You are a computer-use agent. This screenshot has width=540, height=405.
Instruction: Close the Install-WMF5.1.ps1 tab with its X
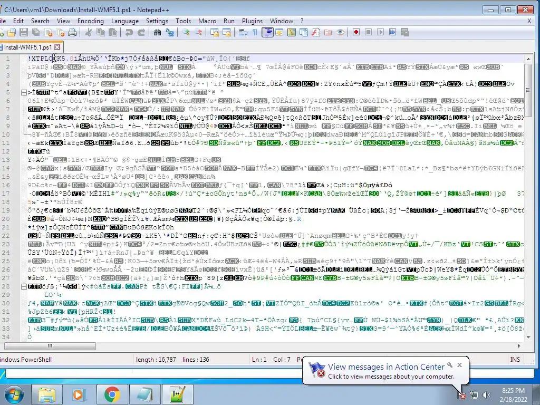point(57,47)
